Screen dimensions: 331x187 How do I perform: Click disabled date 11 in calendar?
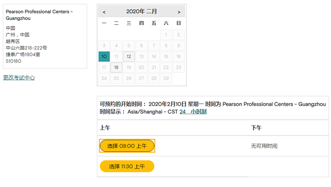(116, 56)
